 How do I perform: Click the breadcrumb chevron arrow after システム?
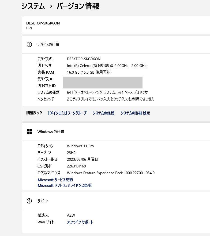(x=51, y=6)
